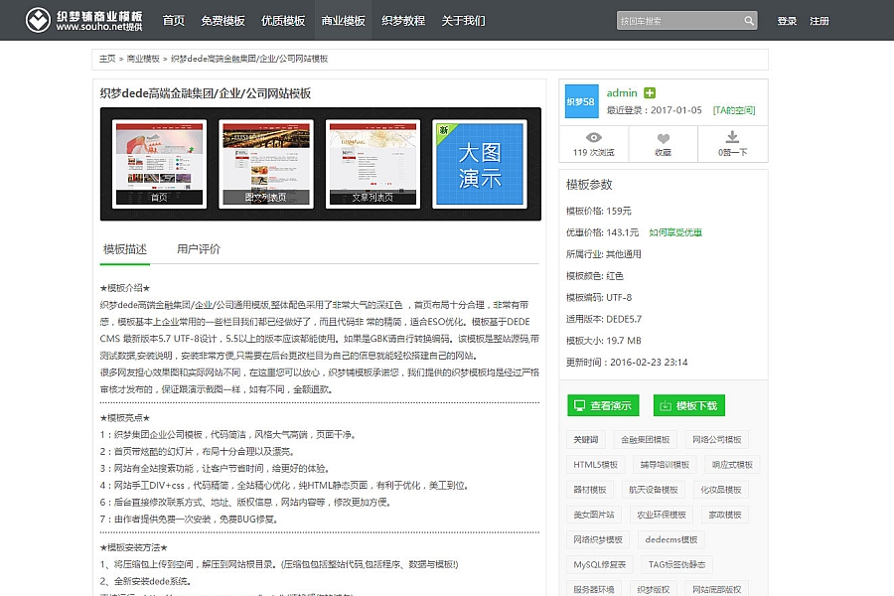The image size is (894, 596).
Task: Open the 文章列表页 preview thumbnail
Action: [372, 164]
